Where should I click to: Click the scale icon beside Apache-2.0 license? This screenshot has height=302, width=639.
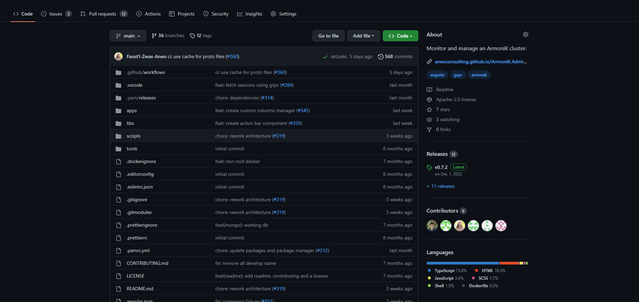click(429, 99)
